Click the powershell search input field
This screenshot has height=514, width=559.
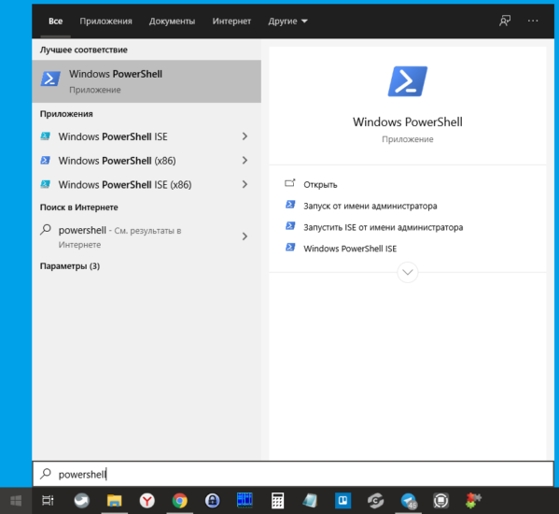[x=293, y=474]
